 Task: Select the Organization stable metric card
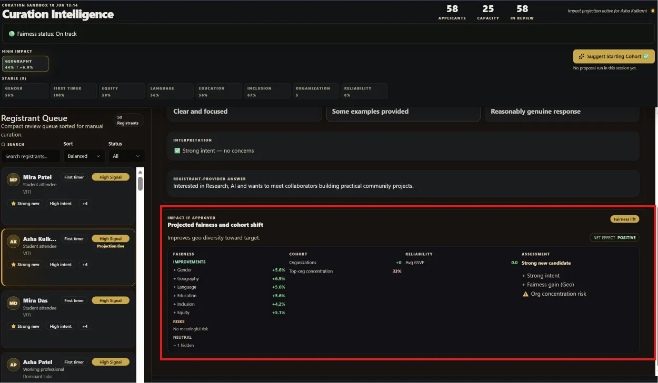(316, 91)
